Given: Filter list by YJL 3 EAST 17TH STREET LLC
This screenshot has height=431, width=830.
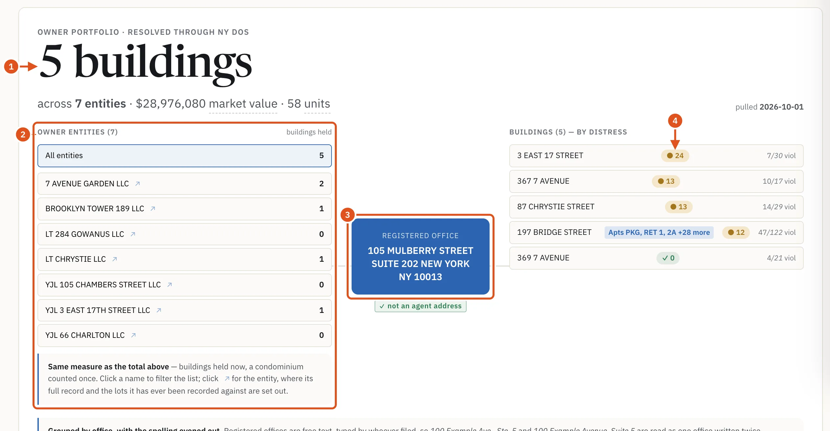Looking at the screenshot, I should (98, 310).
